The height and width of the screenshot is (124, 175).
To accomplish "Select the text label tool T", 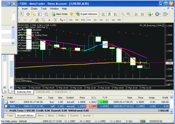I will (55, 20).
